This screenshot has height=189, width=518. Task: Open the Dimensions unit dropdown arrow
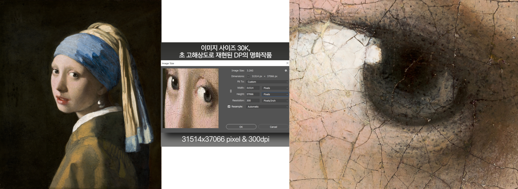point(248,76)
